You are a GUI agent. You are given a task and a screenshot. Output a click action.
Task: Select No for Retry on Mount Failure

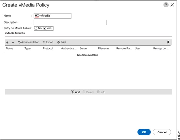point(36,28)
